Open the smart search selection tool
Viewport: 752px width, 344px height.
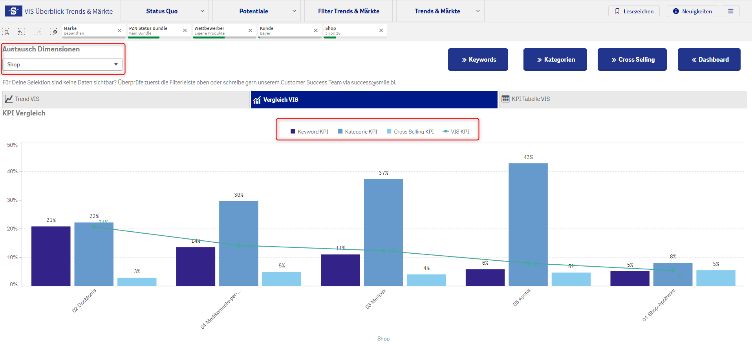6,31
